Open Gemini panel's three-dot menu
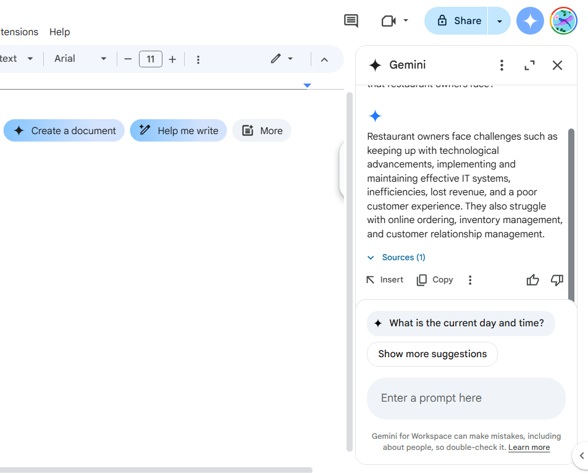Viewport: 588px width, 474px height. click(x=502, y=65)
